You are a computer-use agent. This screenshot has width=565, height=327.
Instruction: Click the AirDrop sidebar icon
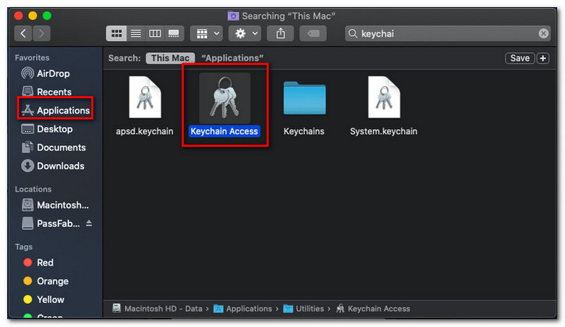[x=28, y=73]
